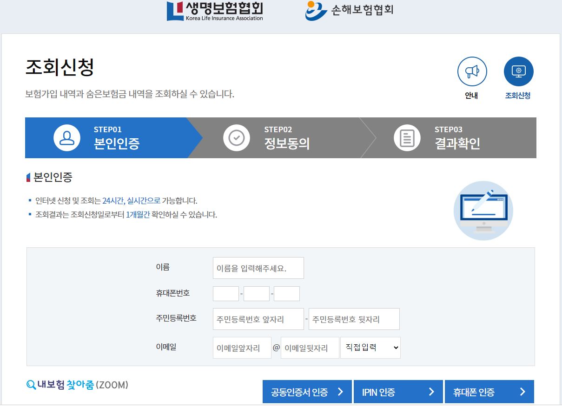This screenshot has width=562, height=406.
Task: Click the STEP02 정보동의 checkmark icon
Action: (x=237, y=137)
